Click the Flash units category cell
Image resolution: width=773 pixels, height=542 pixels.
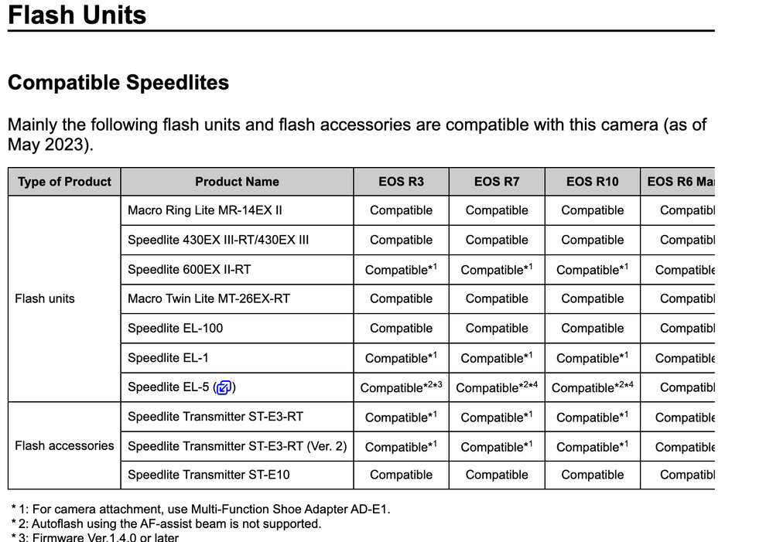point(45,298)
